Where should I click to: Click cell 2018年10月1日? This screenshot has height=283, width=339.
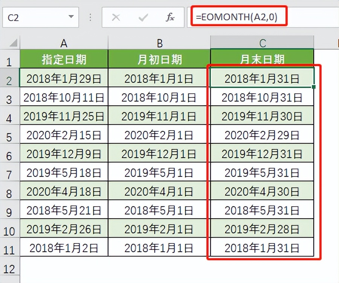(159, 97)
